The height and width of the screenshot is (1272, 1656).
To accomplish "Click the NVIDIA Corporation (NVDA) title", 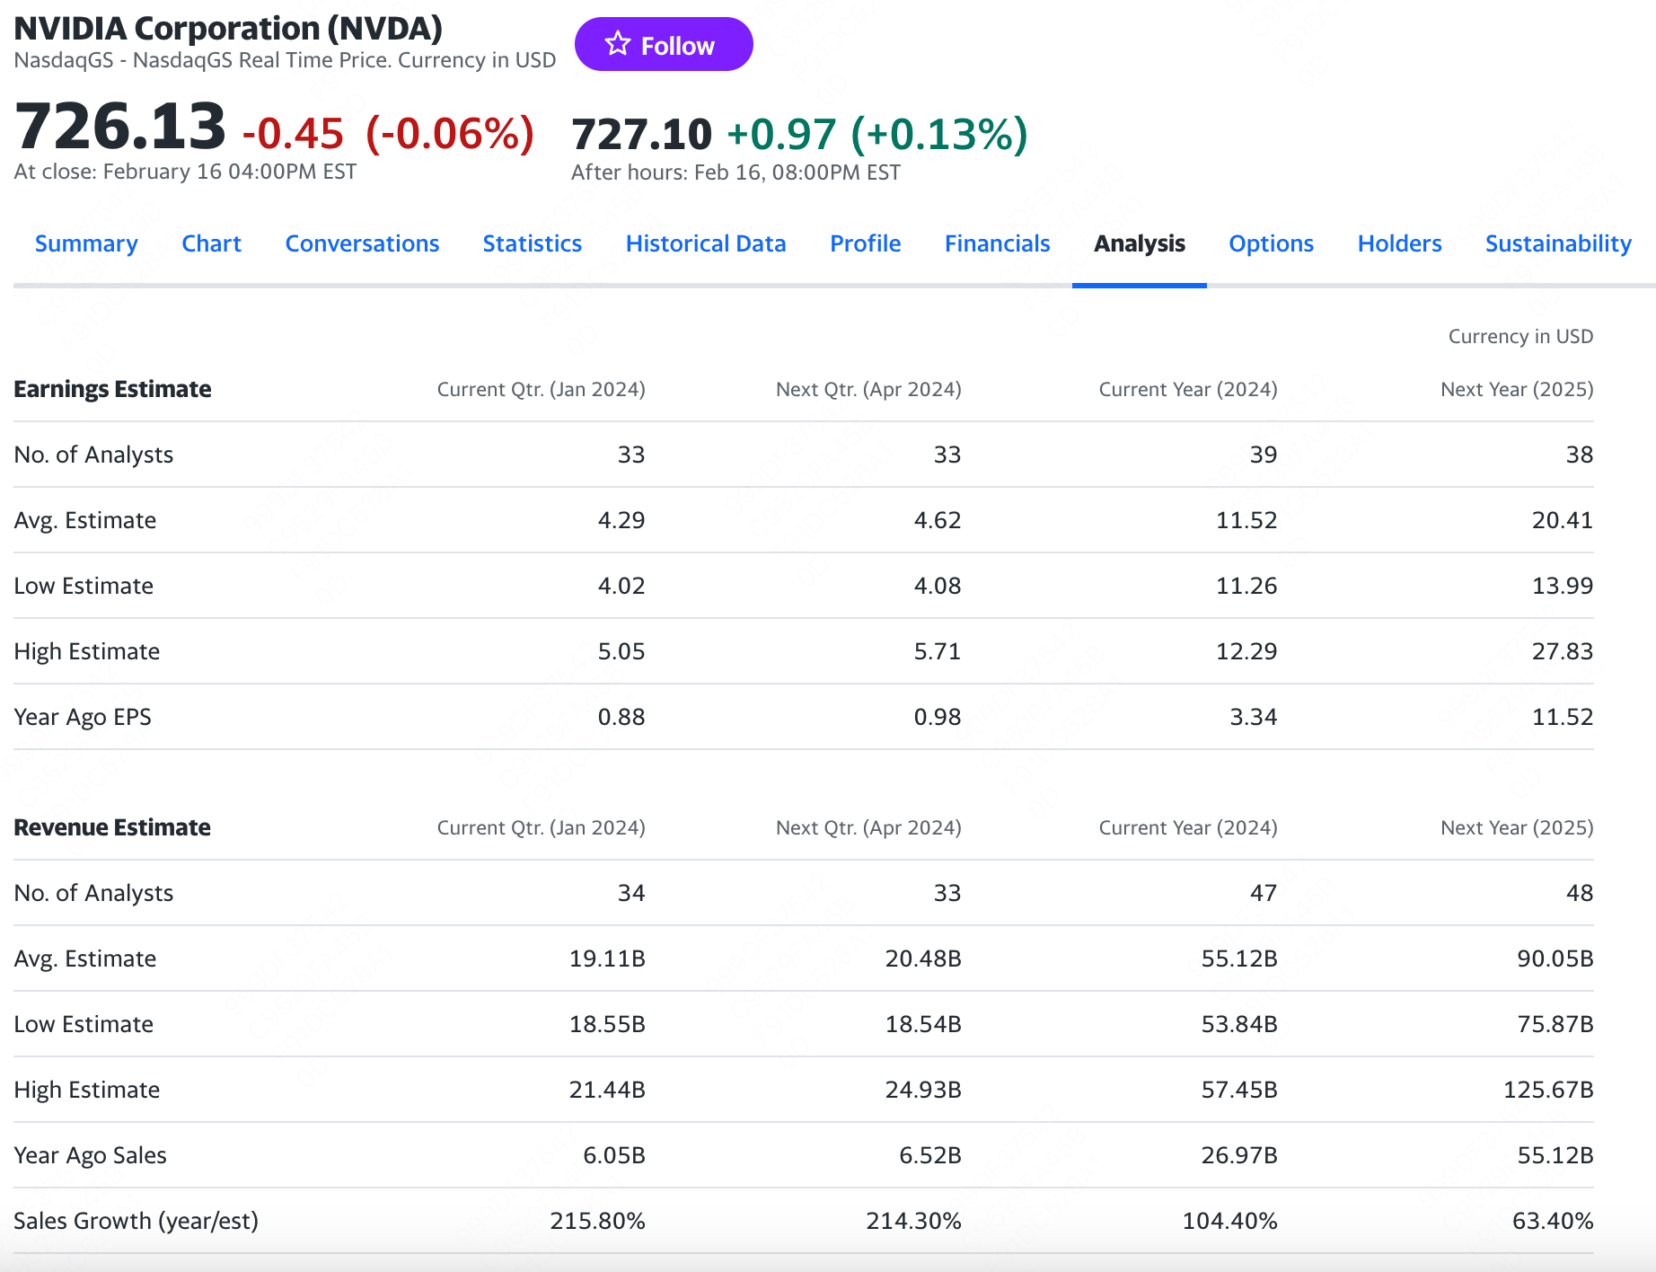I will point(228,28).
